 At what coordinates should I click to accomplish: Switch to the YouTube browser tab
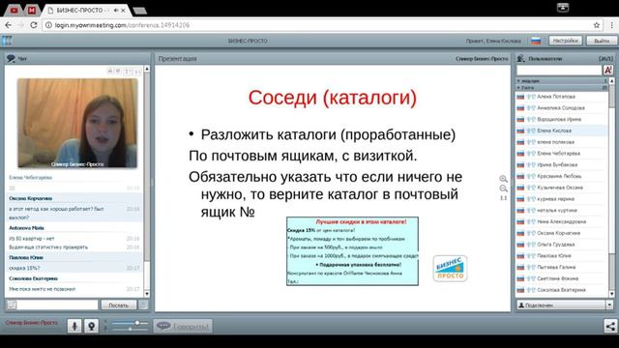tap(15, 11)
